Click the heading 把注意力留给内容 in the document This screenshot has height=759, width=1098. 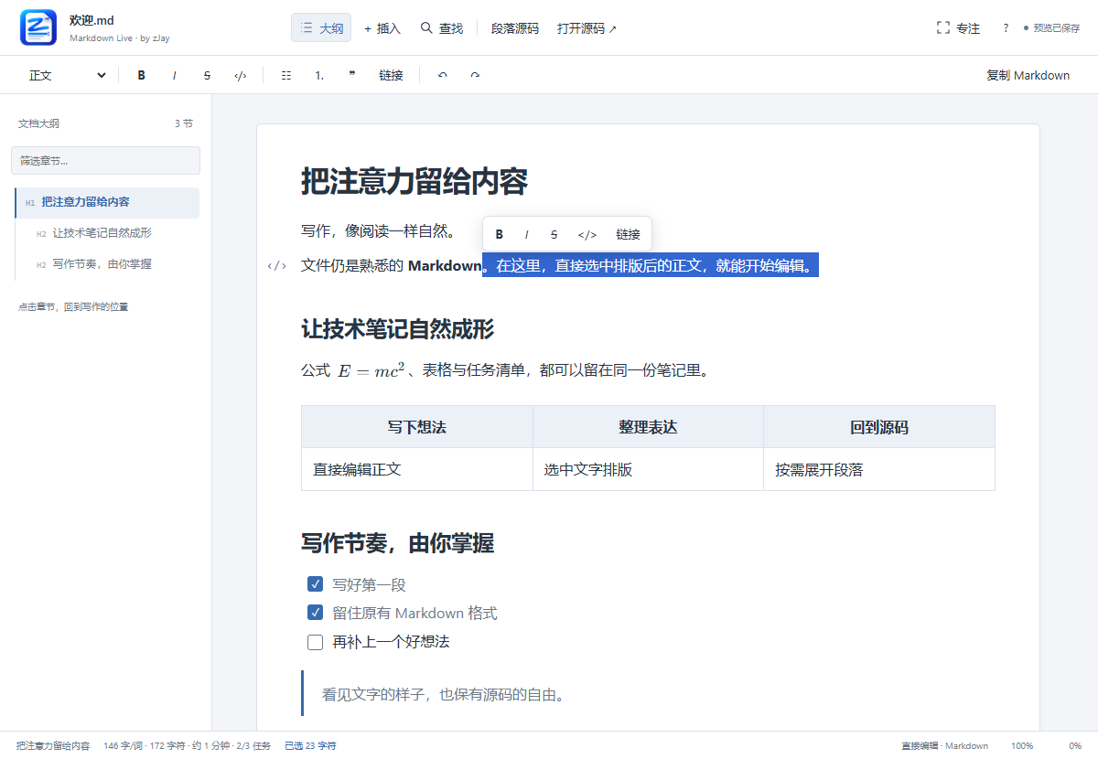pyautogui.click(x=414, y=181)
